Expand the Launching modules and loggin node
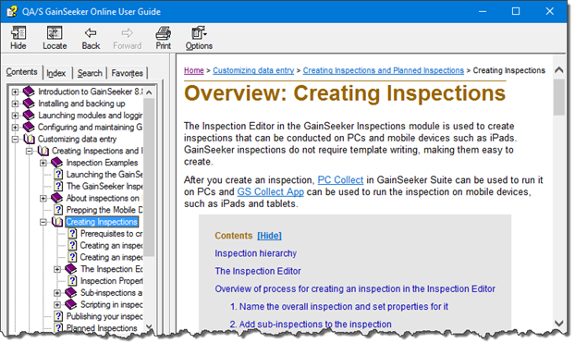Screen dimensions: 575x343 coord(15,116)
